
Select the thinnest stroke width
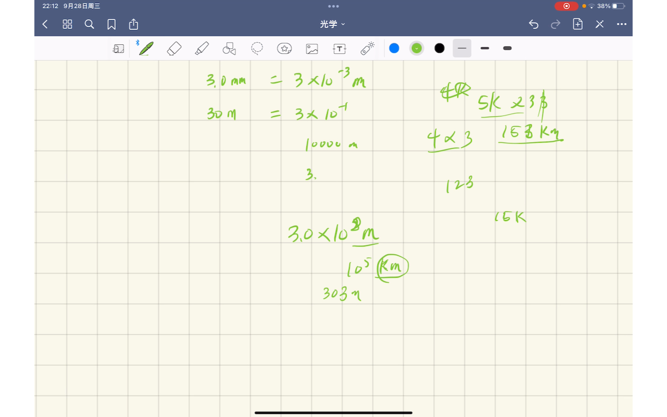pyautogui.click(x=462, y=48)
